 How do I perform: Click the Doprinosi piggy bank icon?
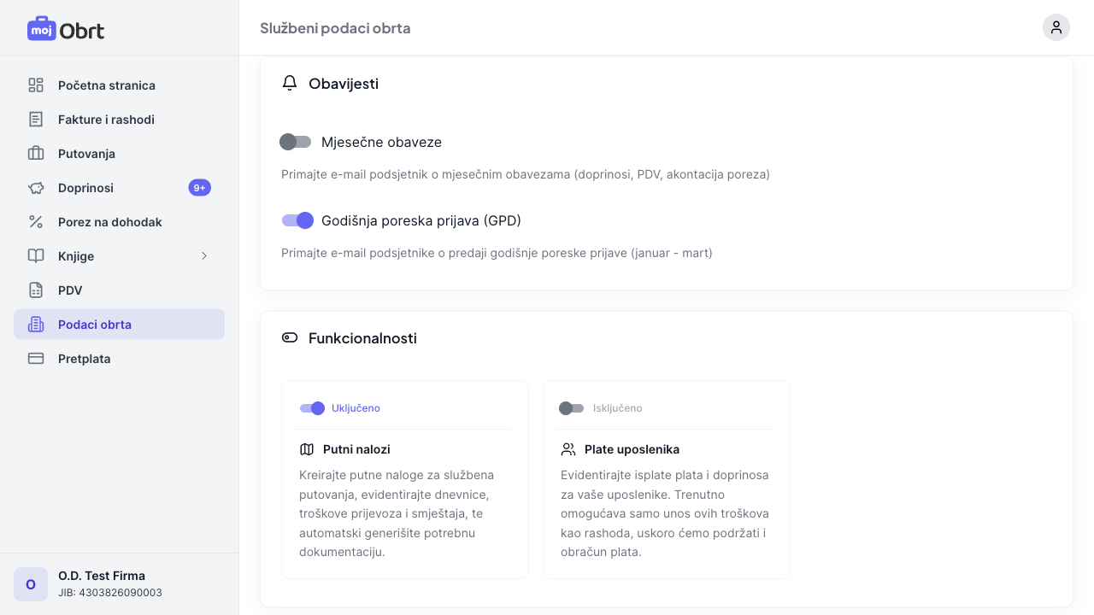(36, 188)
